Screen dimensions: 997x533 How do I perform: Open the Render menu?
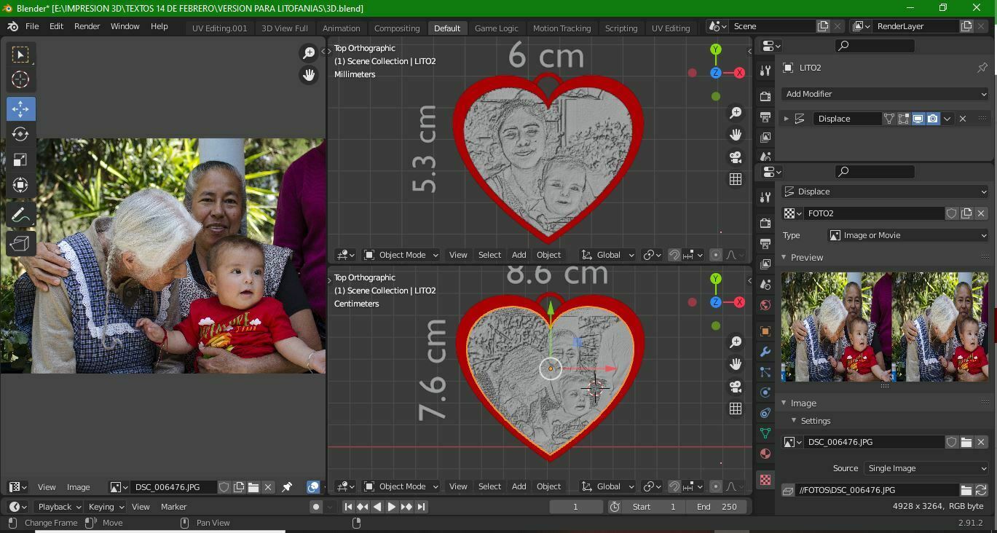[x=87, y=25]
